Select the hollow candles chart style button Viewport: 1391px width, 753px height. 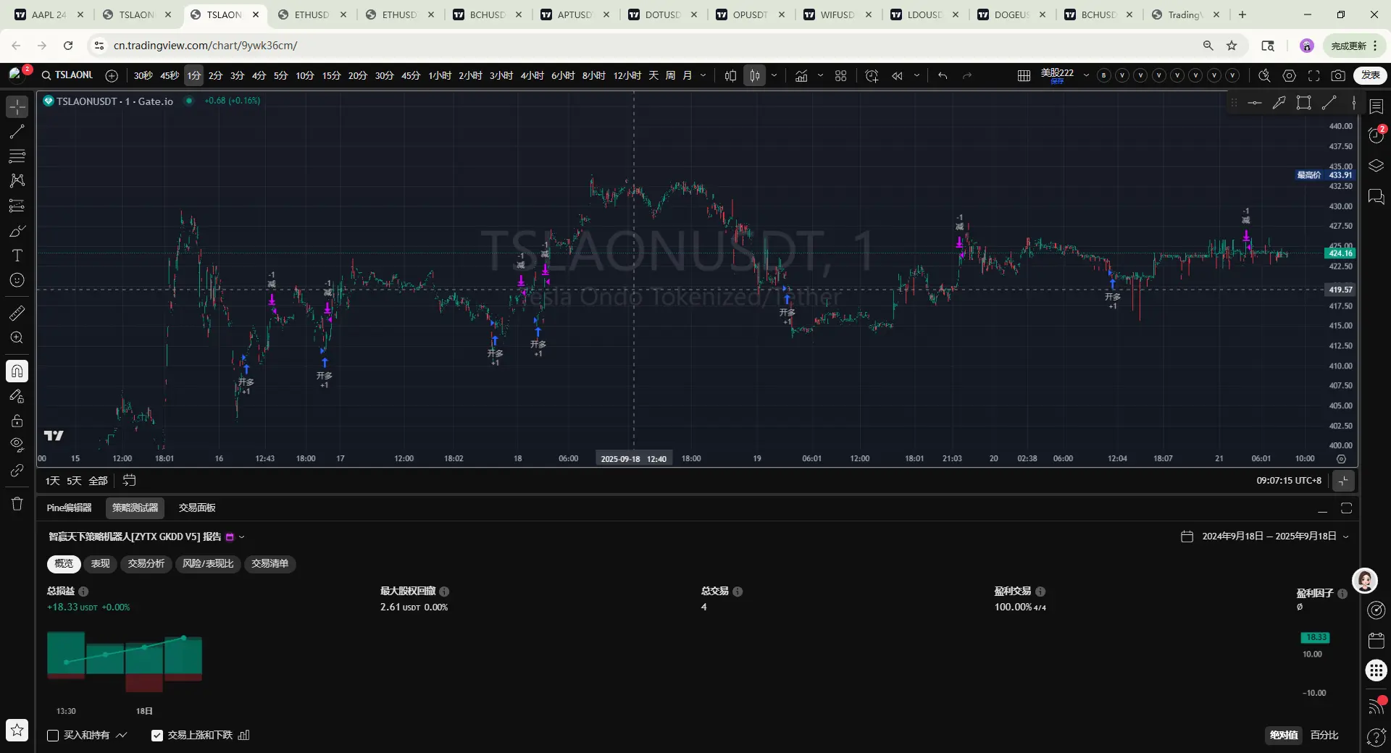coord(755,75)
